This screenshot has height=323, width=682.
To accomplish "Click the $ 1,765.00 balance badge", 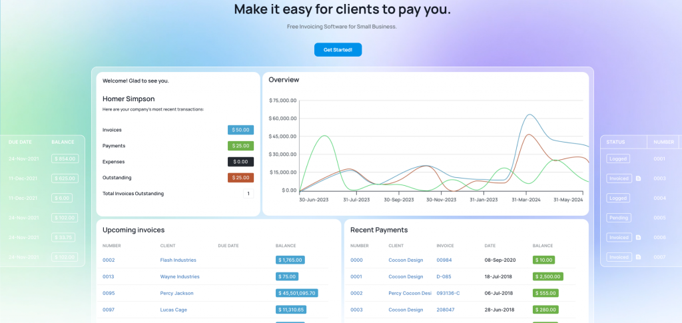I will [290, 260].
